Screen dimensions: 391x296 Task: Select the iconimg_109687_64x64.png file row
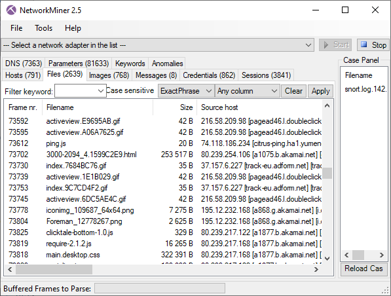pos(163,210)
